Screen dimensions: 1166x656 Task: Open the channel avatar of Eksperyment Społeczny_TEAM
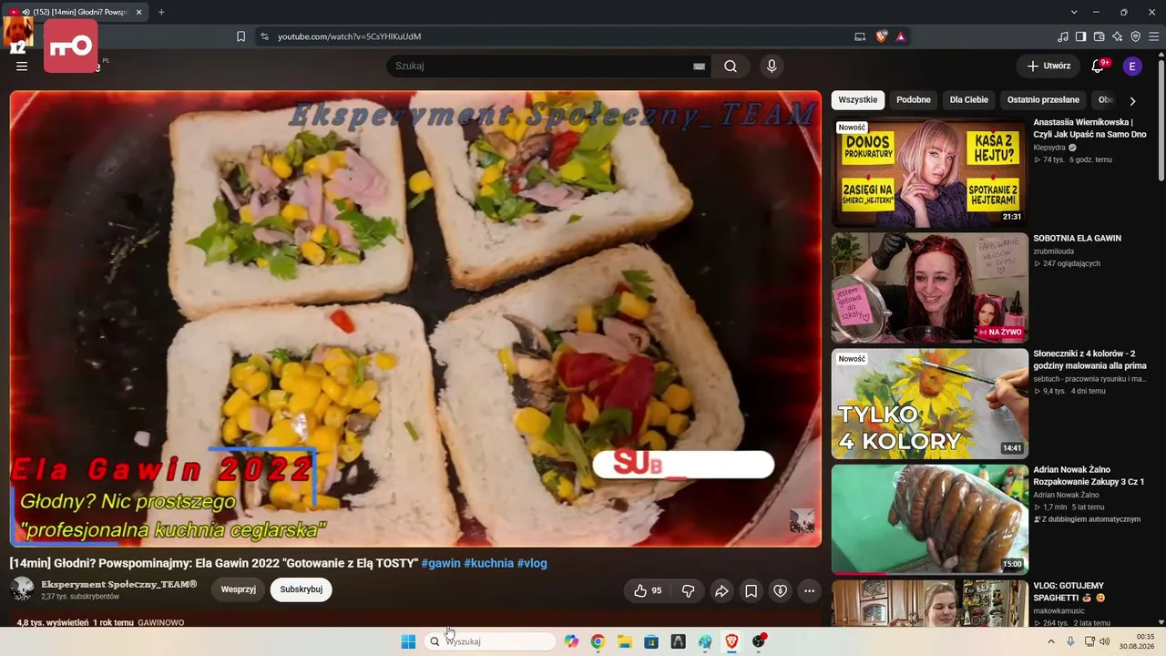(x=22, y=589)
